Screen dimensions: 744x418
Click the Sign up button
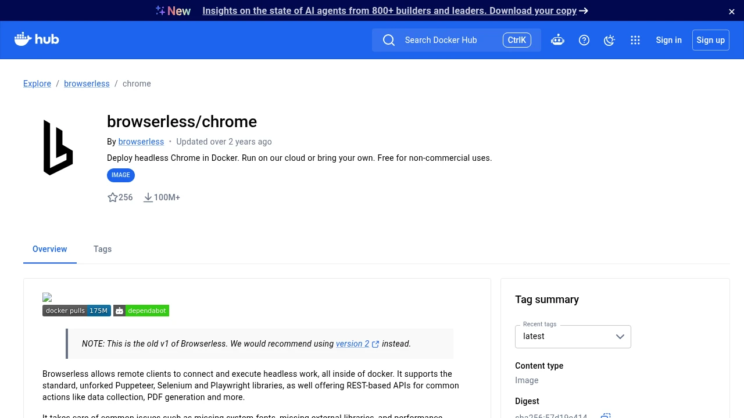710,40
